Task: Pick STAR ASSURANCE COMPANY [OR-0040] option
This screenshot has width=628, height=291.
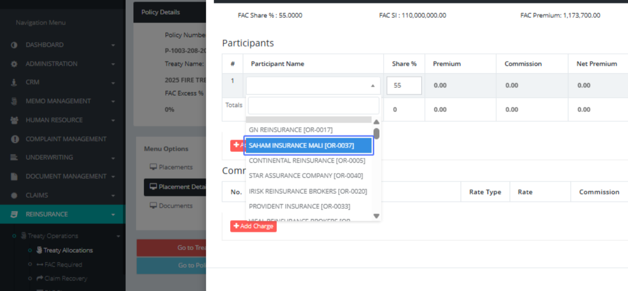Action: pos(306,176)
